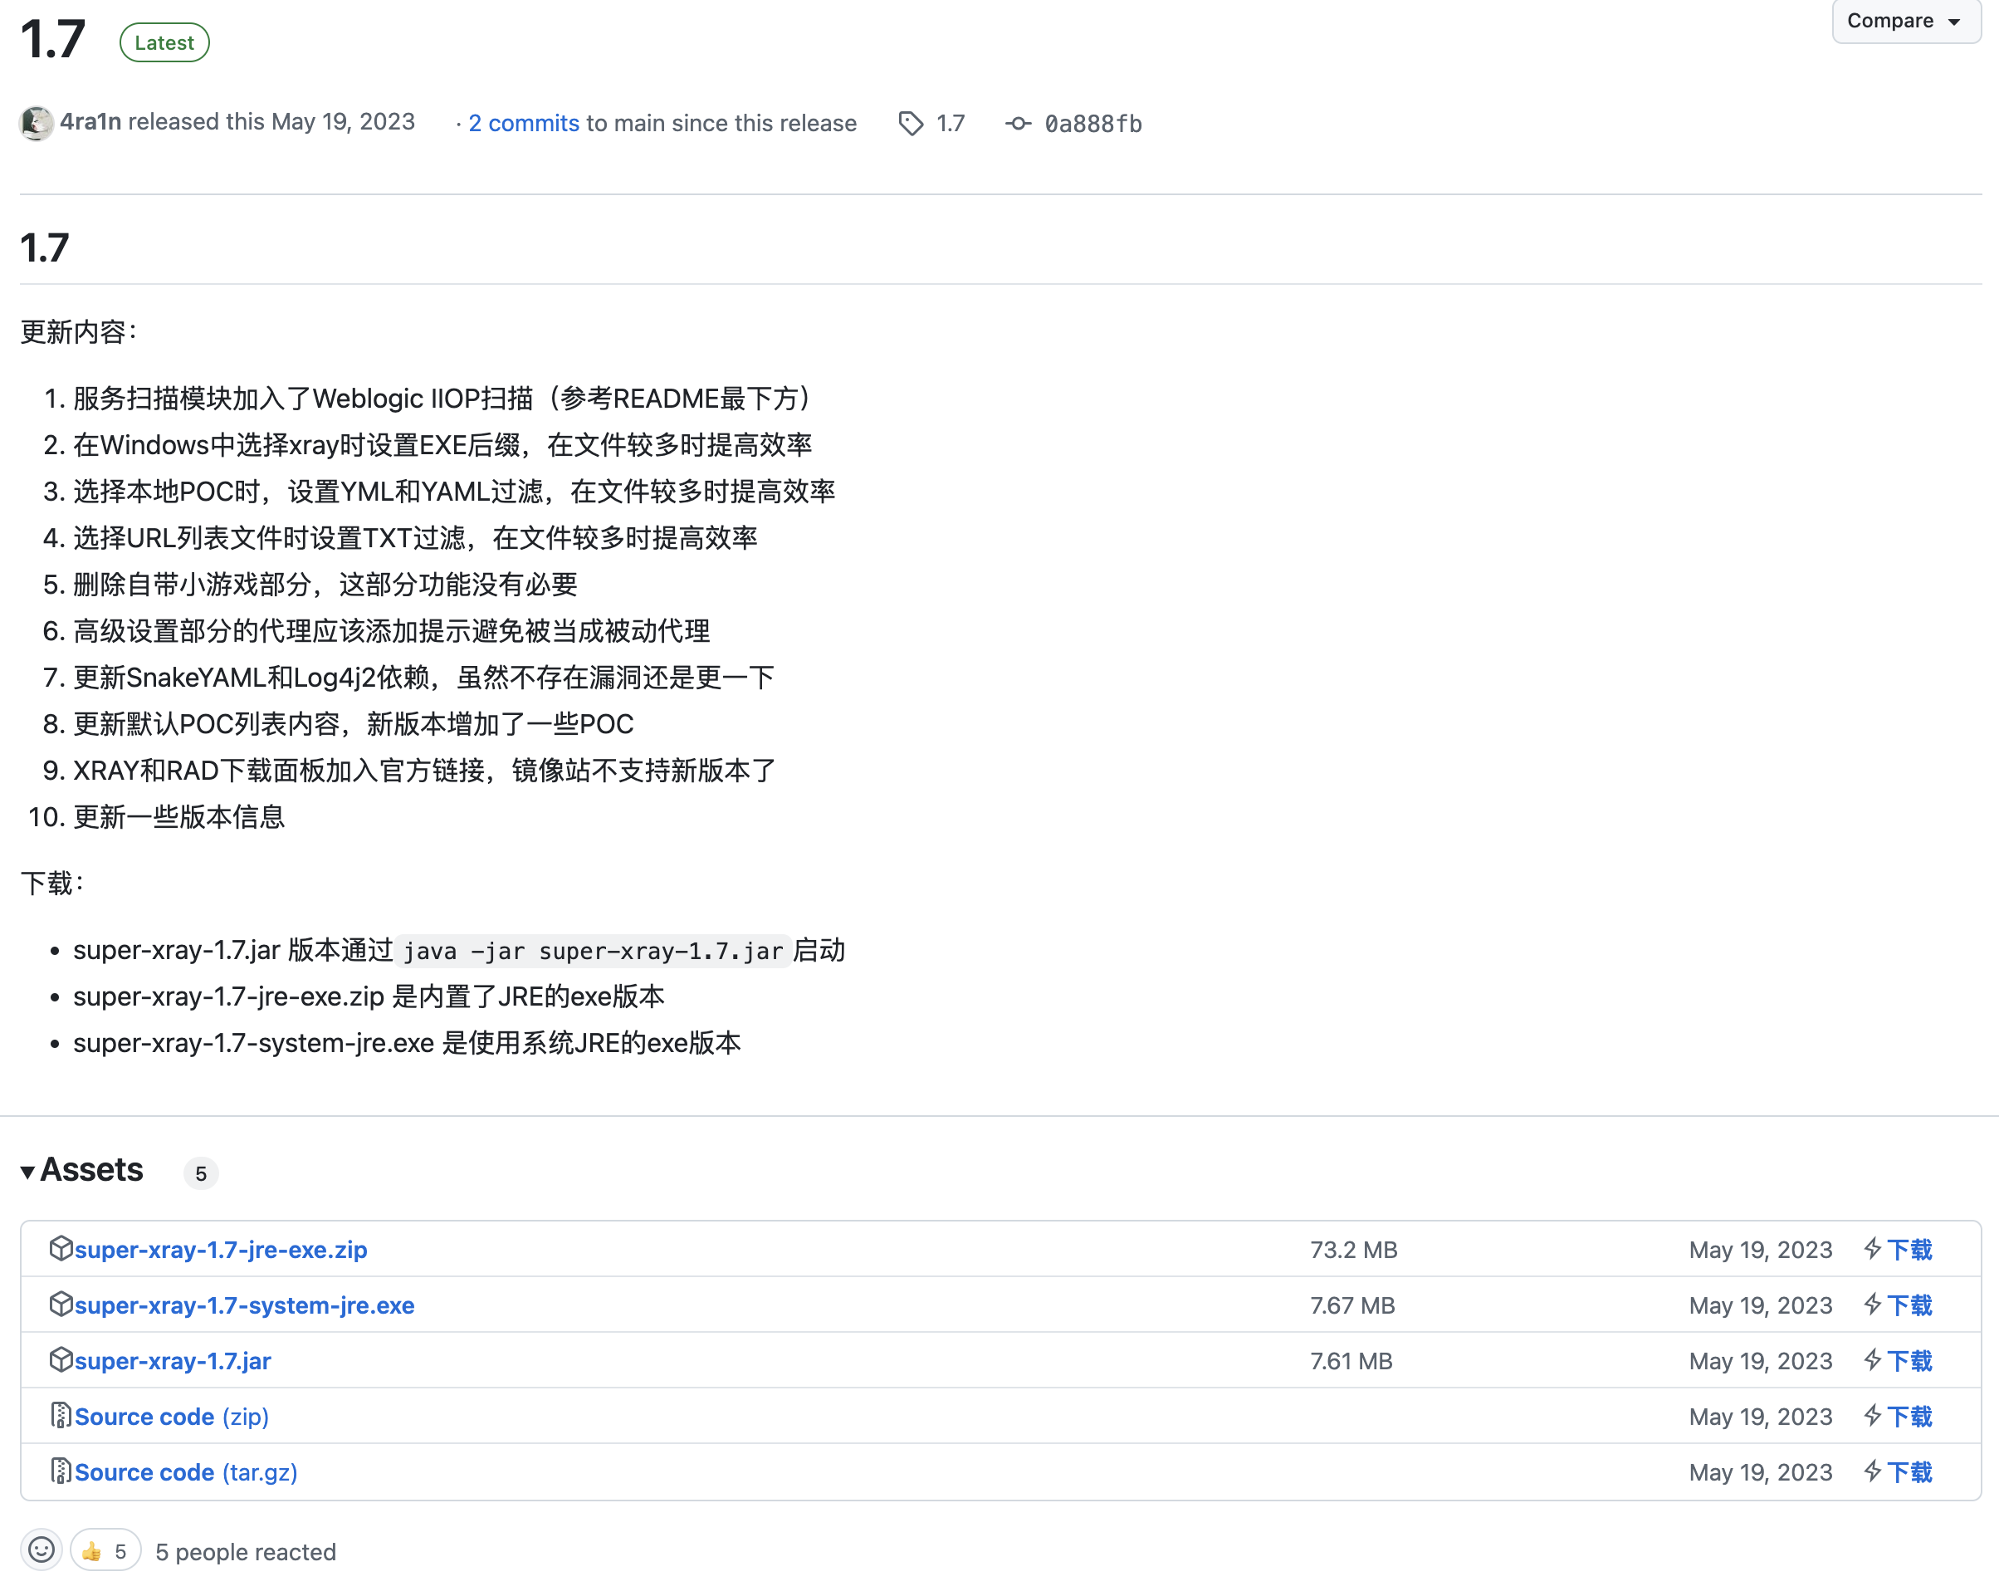The height and width of the screenshot is (1596, 1999).
Task: Open the smiley add-reaction picker
Action: [x=41, y=1549]
